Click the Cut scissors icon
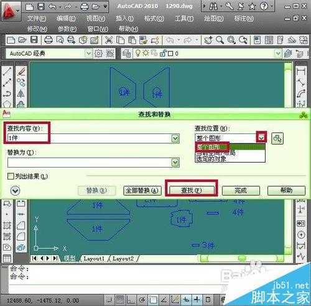Screen dimensions: 311x306 coord(109,40)
